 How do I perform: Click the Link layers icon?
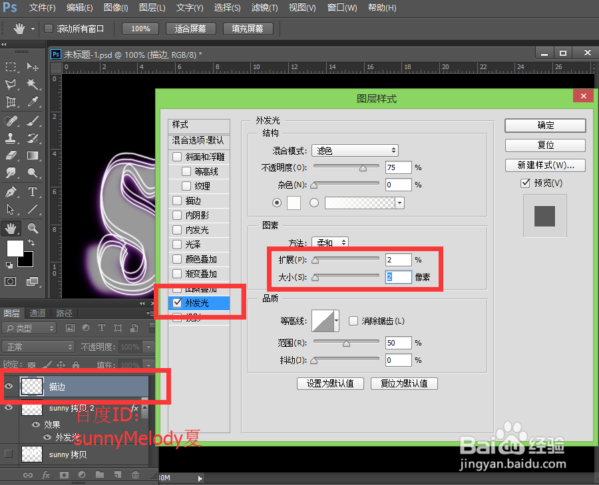pyautogui.click(x=28, y=475)
